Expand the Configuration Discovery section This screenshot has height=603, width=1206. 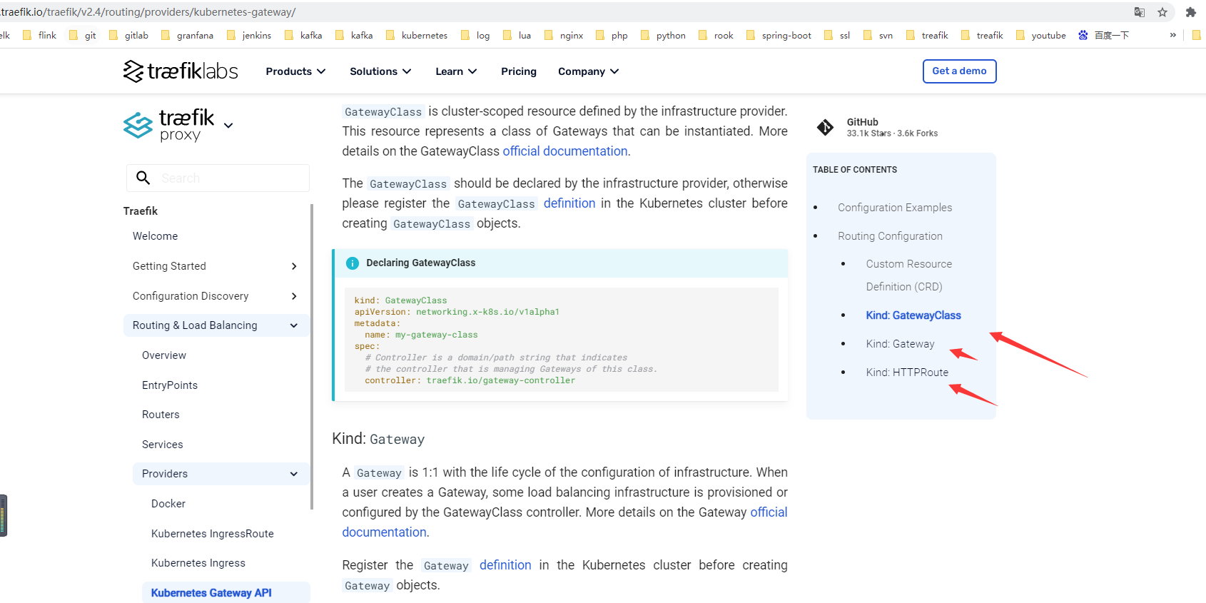tap(294, 296)
